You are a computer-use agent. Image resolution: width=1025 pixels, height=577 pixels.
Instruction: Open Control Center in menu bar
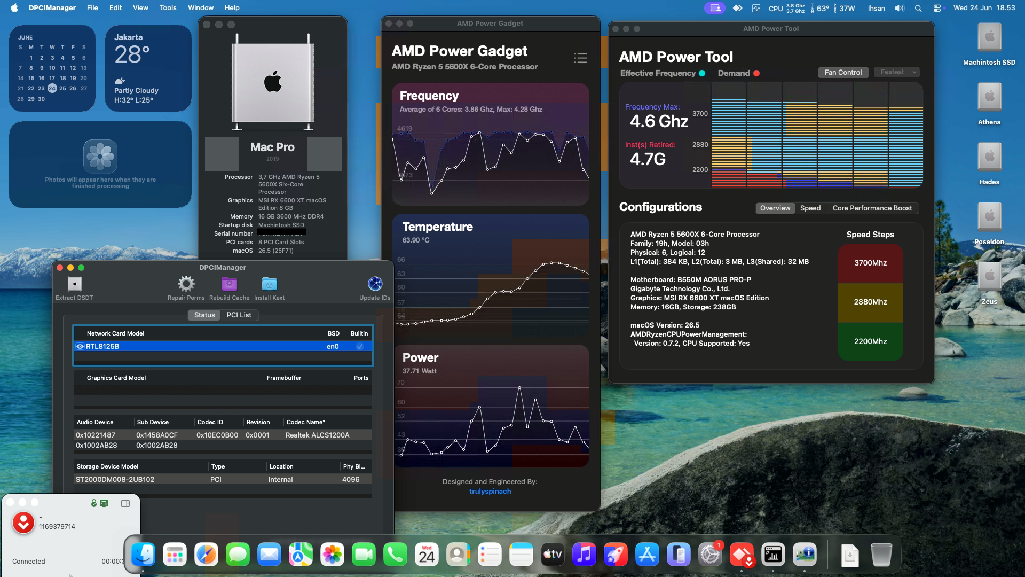coord(937,8)
